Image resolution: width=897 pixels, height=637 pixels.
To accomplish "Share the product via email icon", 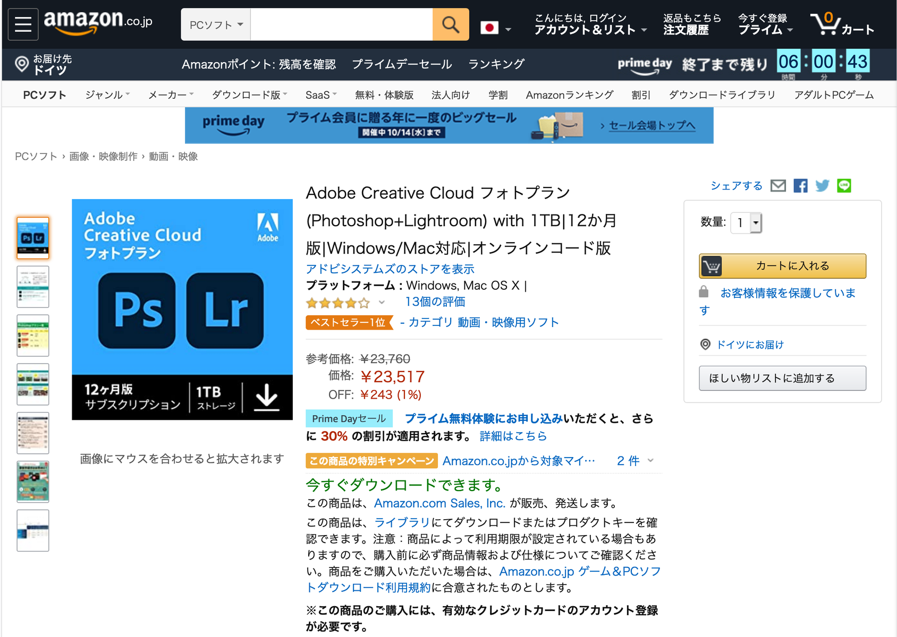I will pyautogui.click(x=778, y=186).
